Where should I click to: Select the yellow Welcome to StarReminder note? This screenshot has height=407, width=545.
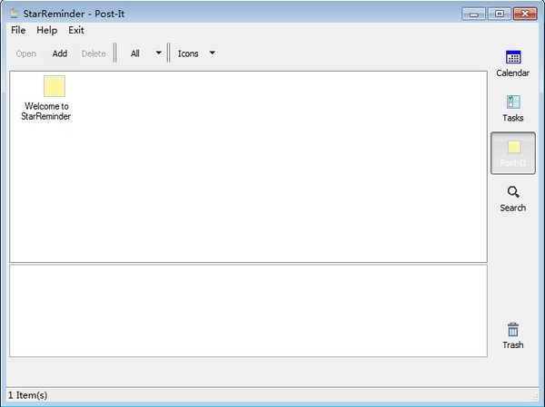tap(54, 86)
